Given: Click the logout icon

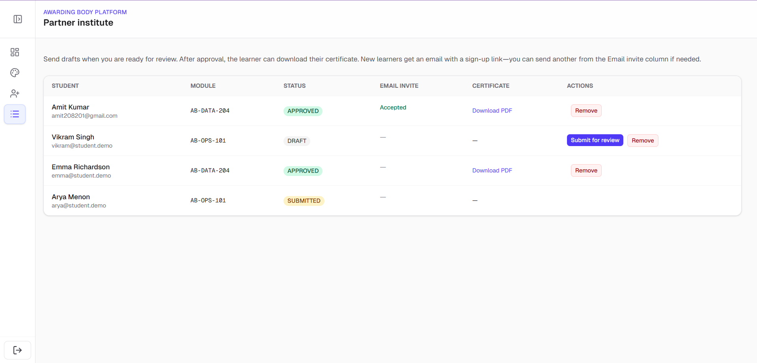Looking at the screenshot, I should pos(17,350).
